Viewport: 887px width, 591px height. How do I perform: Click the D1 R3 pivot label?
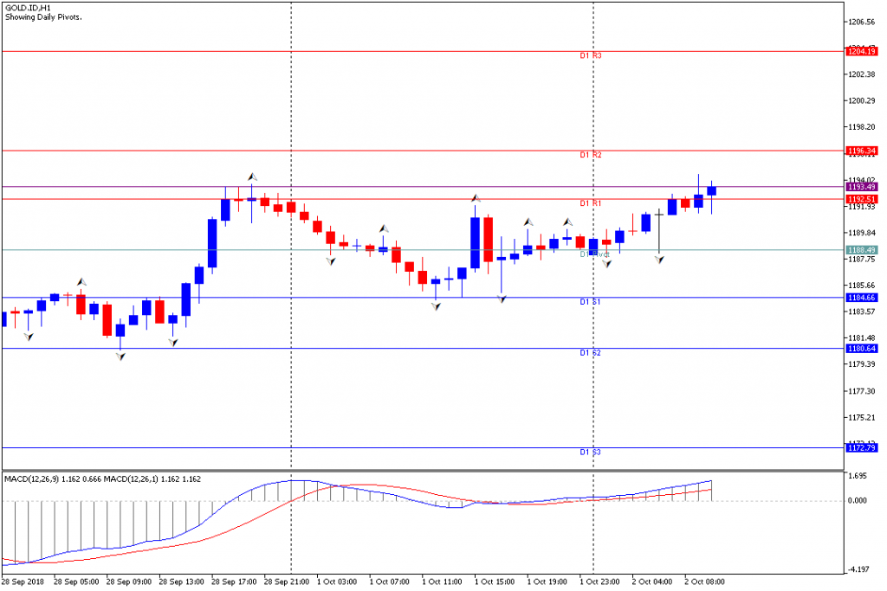591,55
